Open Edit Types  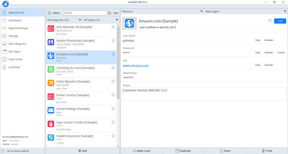(22, 52)
